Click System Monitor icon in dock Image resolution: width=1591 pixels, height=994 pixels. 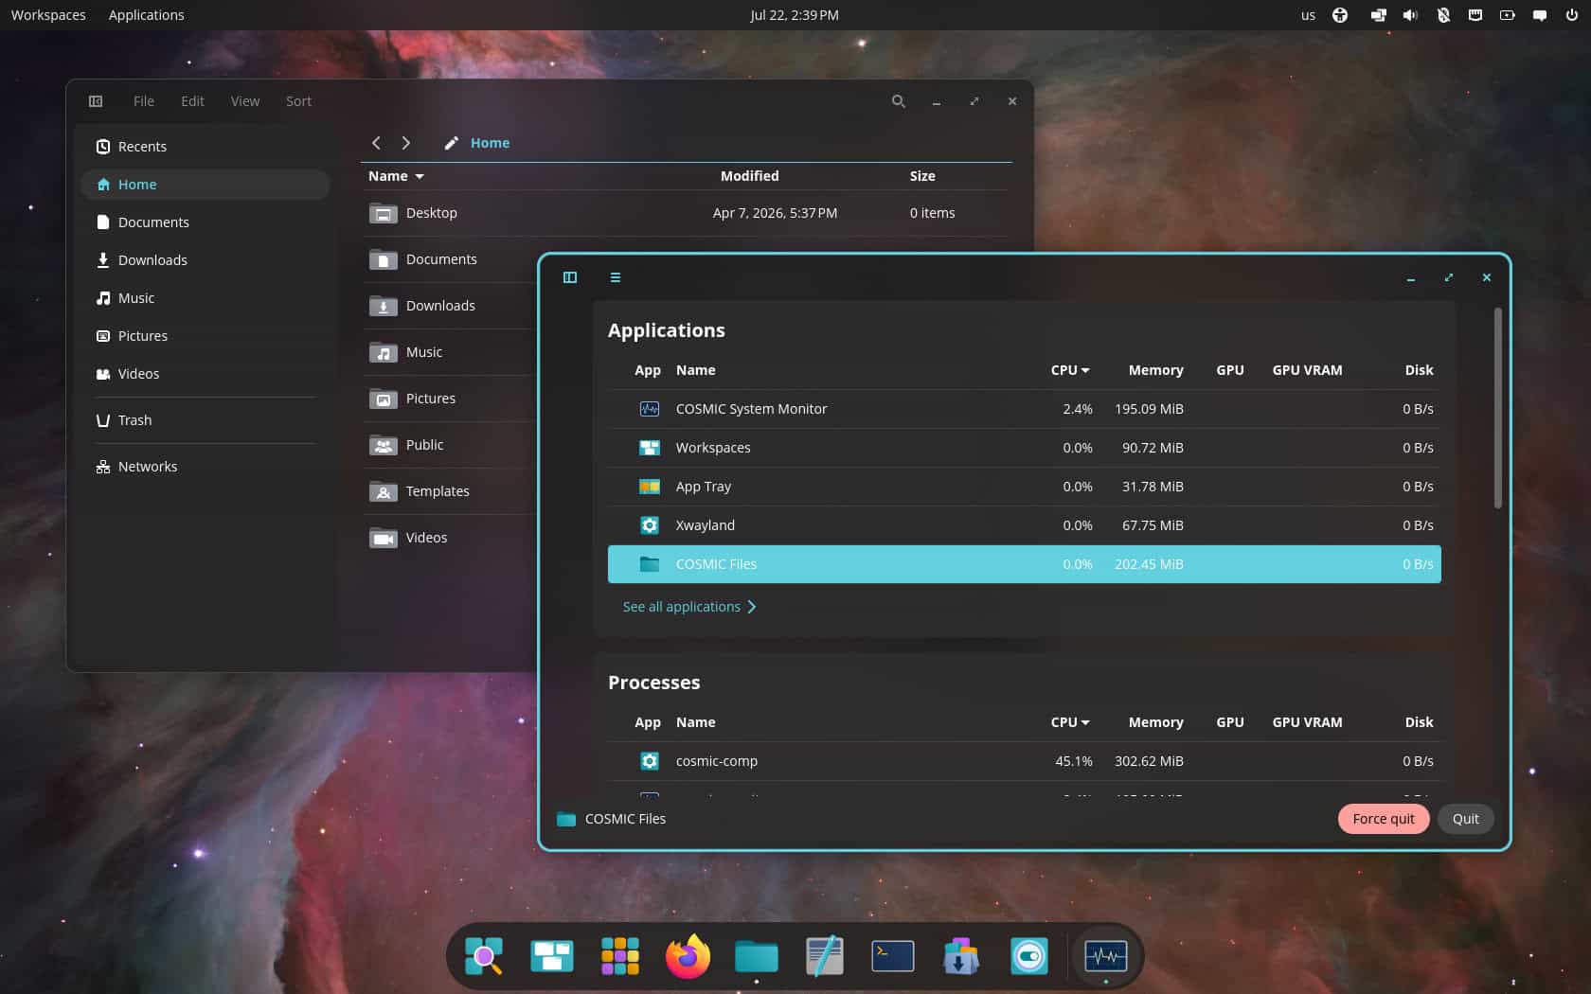pyautogui.click(x=1106, y=956)
